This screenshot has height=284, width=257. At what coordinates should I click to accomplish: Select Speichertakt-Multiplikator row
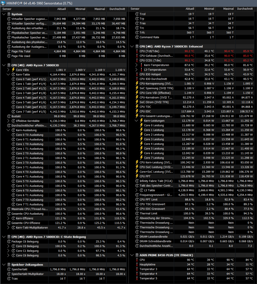pyautogui.click(x=64, y=274)
